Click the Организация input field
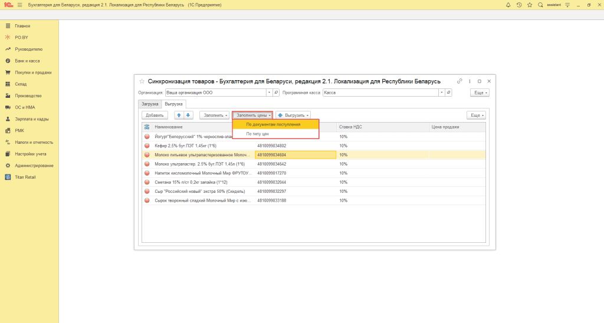The width and height of the screenshot is (604, 323). point(216,93)
